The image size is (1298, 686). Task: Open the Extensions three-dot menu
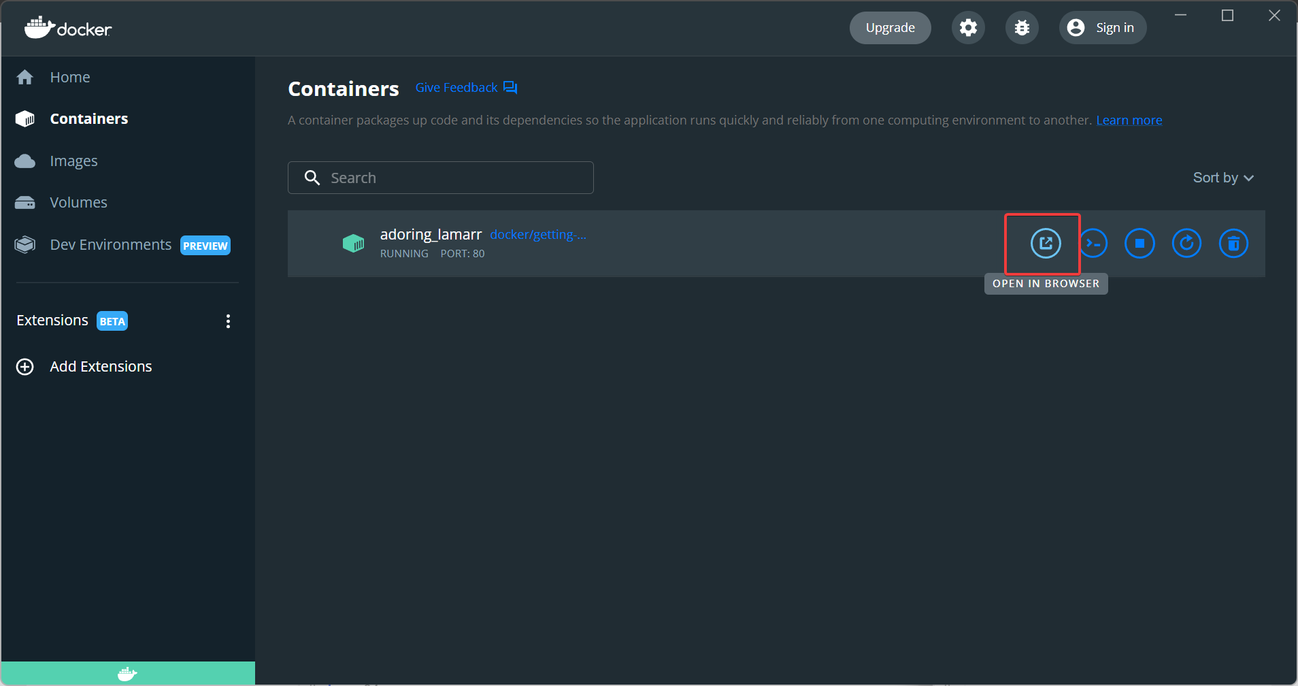click(228, 321)
